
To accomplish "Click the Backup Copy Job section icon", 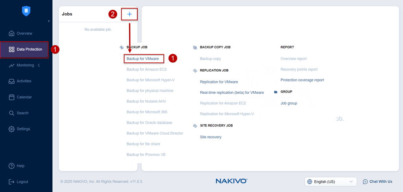I will pyautogui.click(x=195, y=47).
